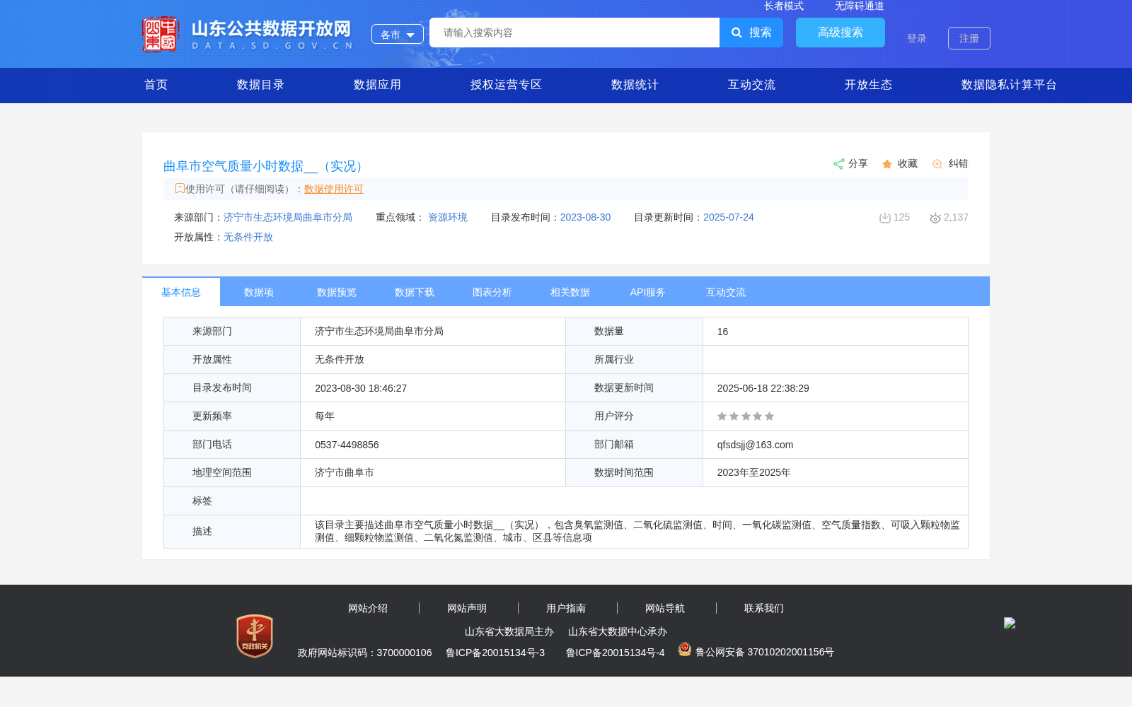Image resolution: width=1132 pixels, height=707 pixels.
Task: Click the 注册 register button
Action: 969,38
